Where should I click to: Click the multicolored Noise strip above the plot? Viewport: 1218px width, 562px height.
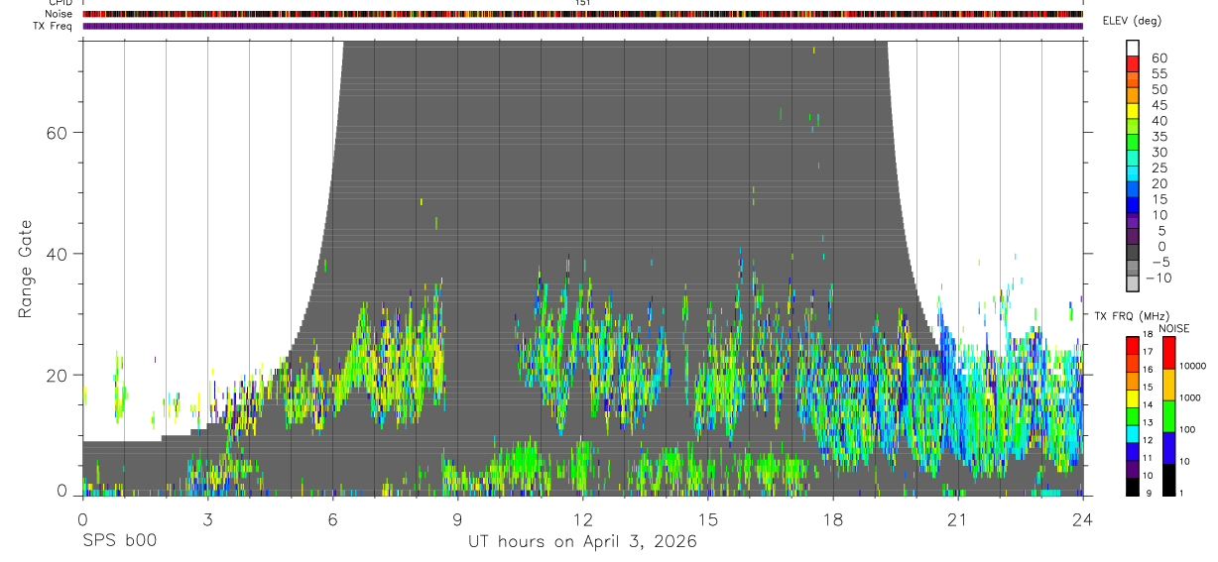point(582,14)
